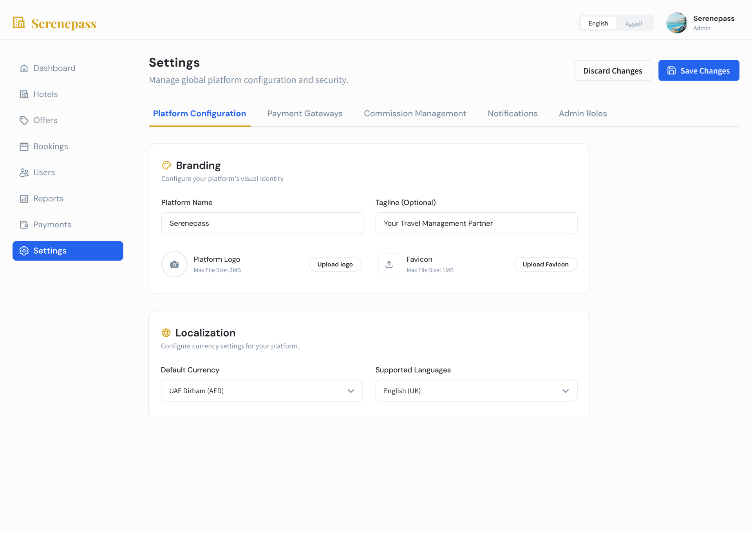Click the Serenepass brand name link
The image size is (752, 534).
tap(64, 23)
